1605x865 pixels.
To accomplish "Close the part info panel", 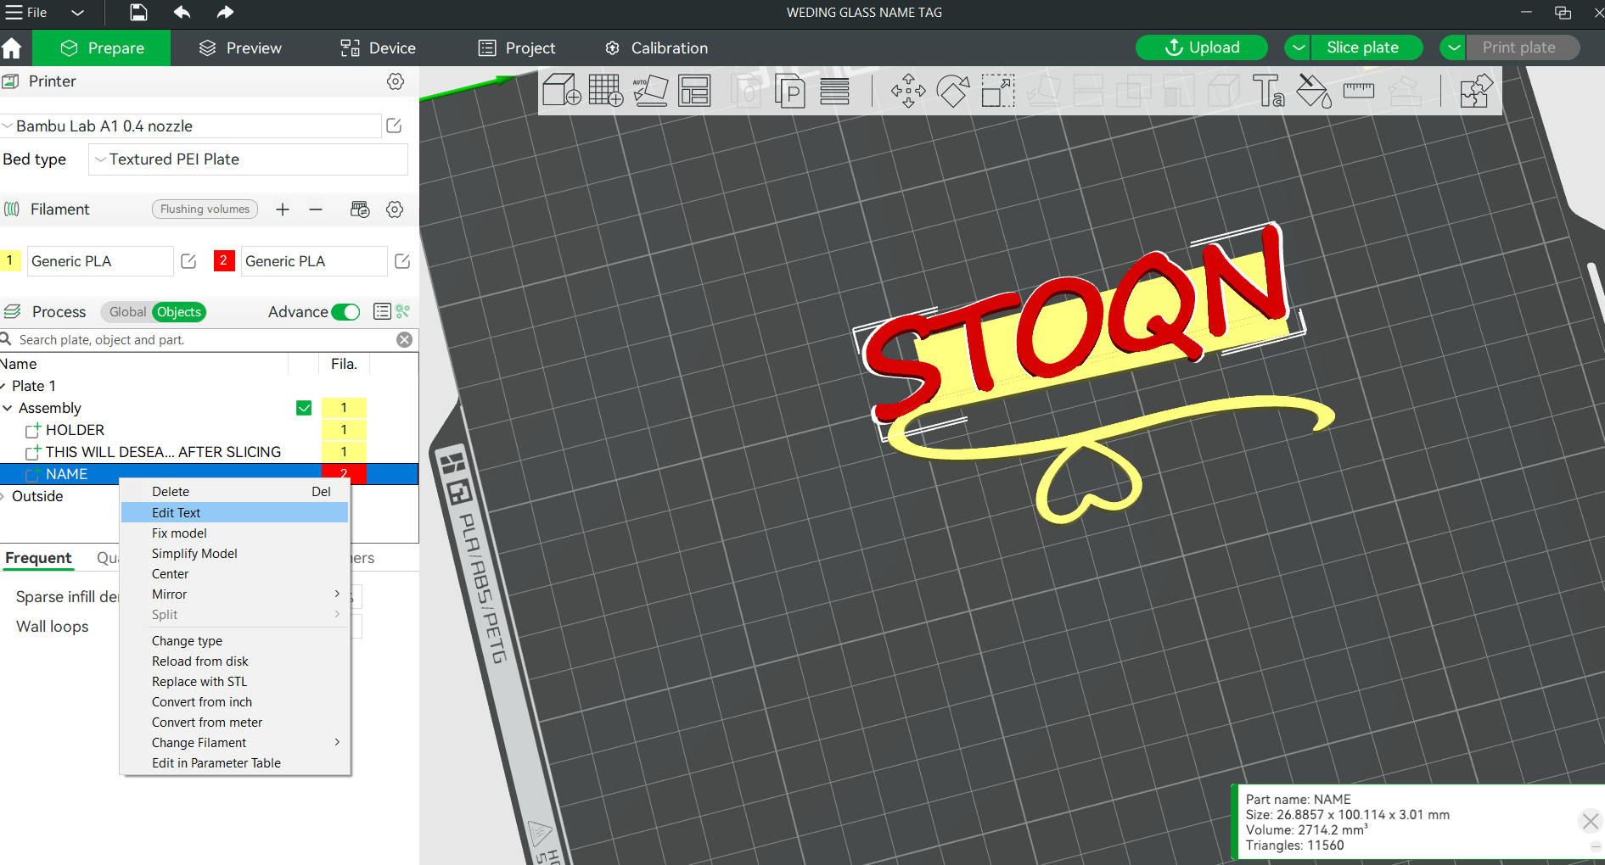I will pyautogui.click(x=1591, y=821).
